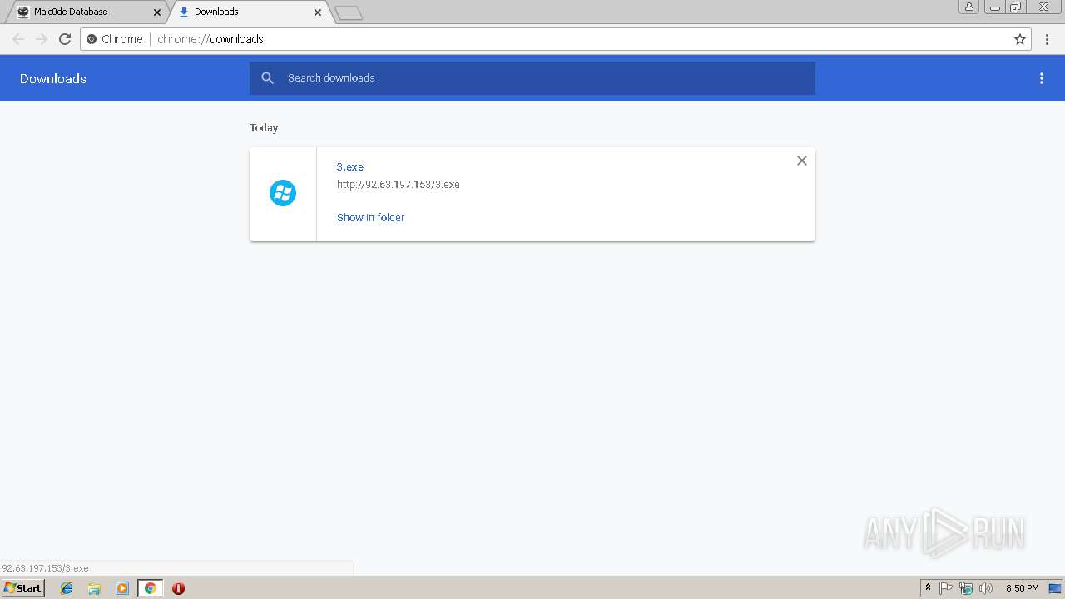Click the red Opera taskbar icon

click(178, 588)
